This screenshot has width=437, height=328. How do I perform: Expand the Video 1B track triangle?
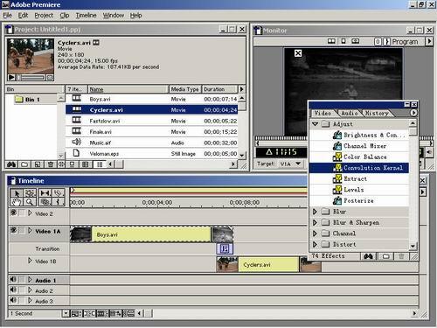click(x=30, y=261)
